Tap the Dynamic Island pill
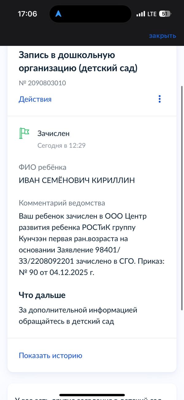The height and width of the screenshot is (400, 184). tap(90, 14)
